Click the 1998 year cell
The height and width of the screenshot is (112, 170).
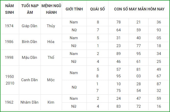10,58
